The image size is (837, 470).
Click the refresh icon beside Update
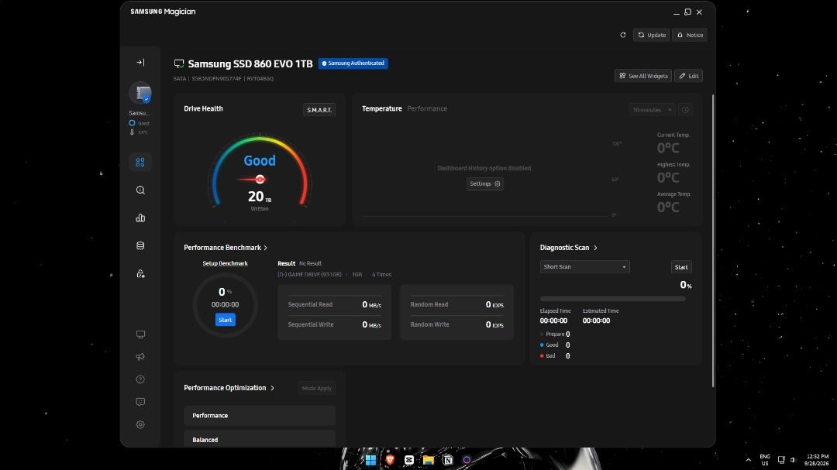click(x=623, y=35)
